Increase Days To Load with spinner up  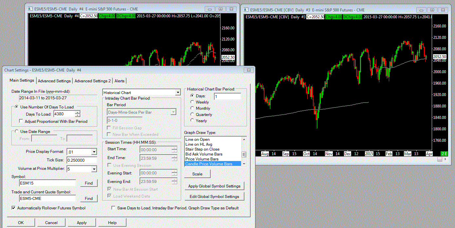click(78, 112)
